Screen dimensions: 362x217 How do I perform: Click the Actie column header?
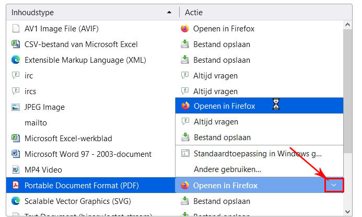pyautogui.click(x=261, y=12)
